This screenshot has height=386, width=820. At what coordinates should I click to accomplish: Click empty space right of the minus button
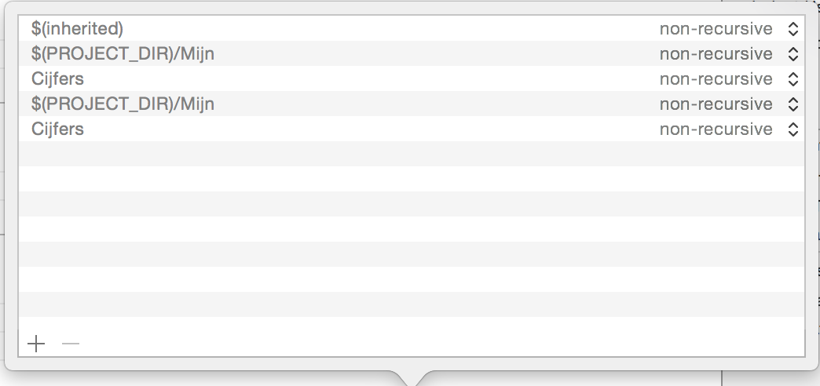(x=393, y=344)
